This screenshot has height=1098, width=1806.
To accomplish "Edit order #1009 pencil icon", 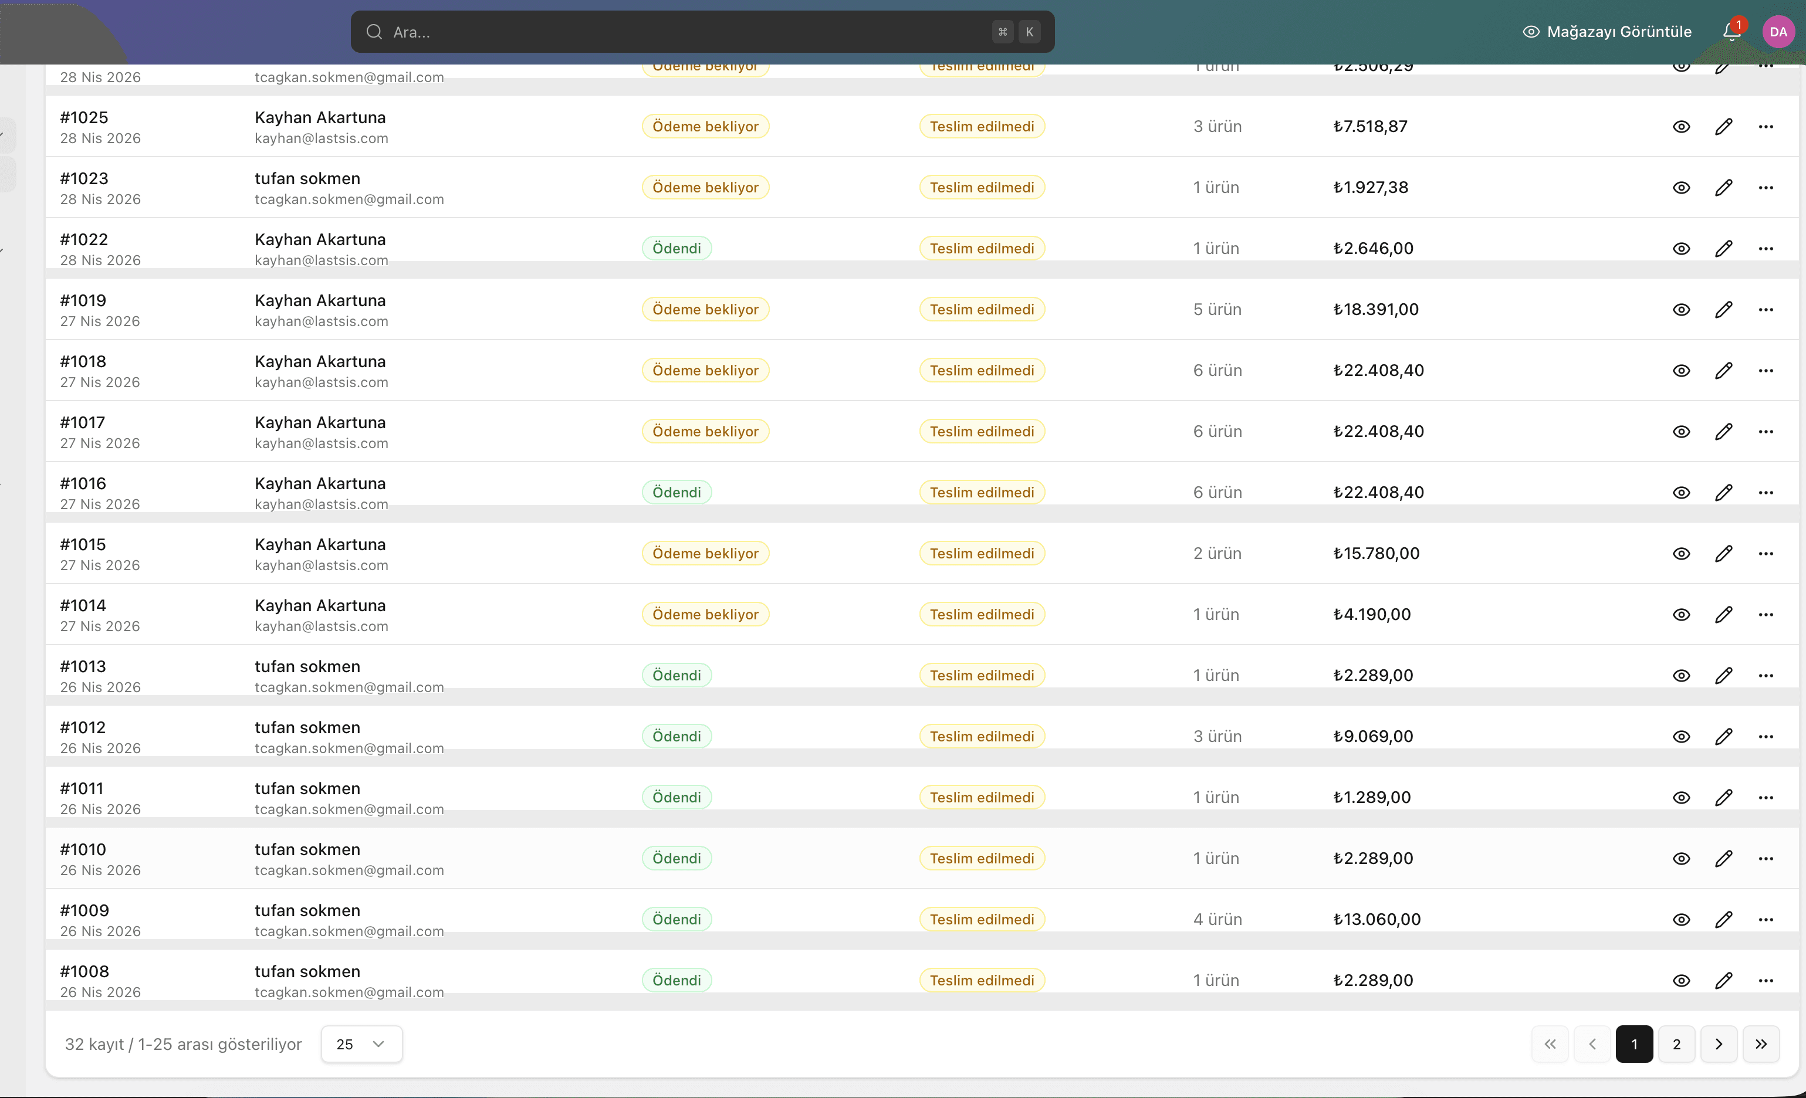I will click(1723, 919).
